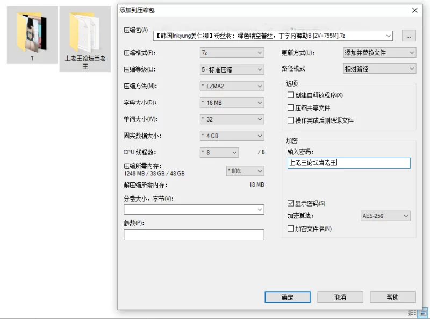Screen dimensions: 430x319
Task: Check 操作完成后删除源文件 option
Action: point(291,120)
